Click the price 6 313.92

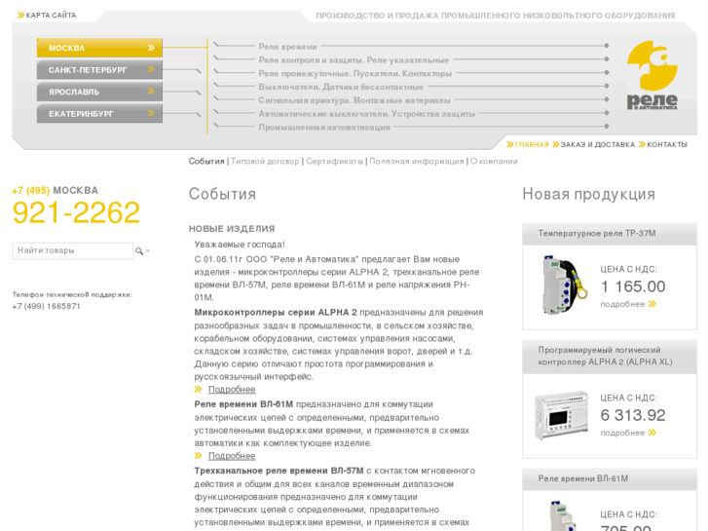633,415
